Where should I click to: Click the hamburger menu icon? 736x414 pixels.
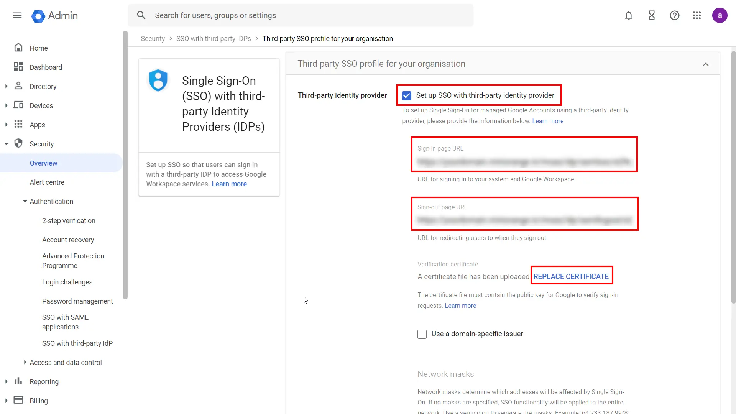click(17, 15)
